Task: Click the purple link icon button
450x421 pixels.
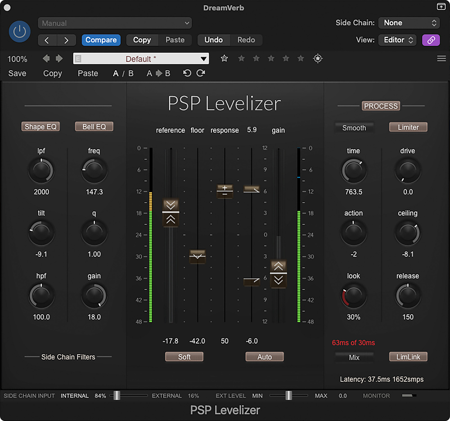Action: [x=431, y=40]
